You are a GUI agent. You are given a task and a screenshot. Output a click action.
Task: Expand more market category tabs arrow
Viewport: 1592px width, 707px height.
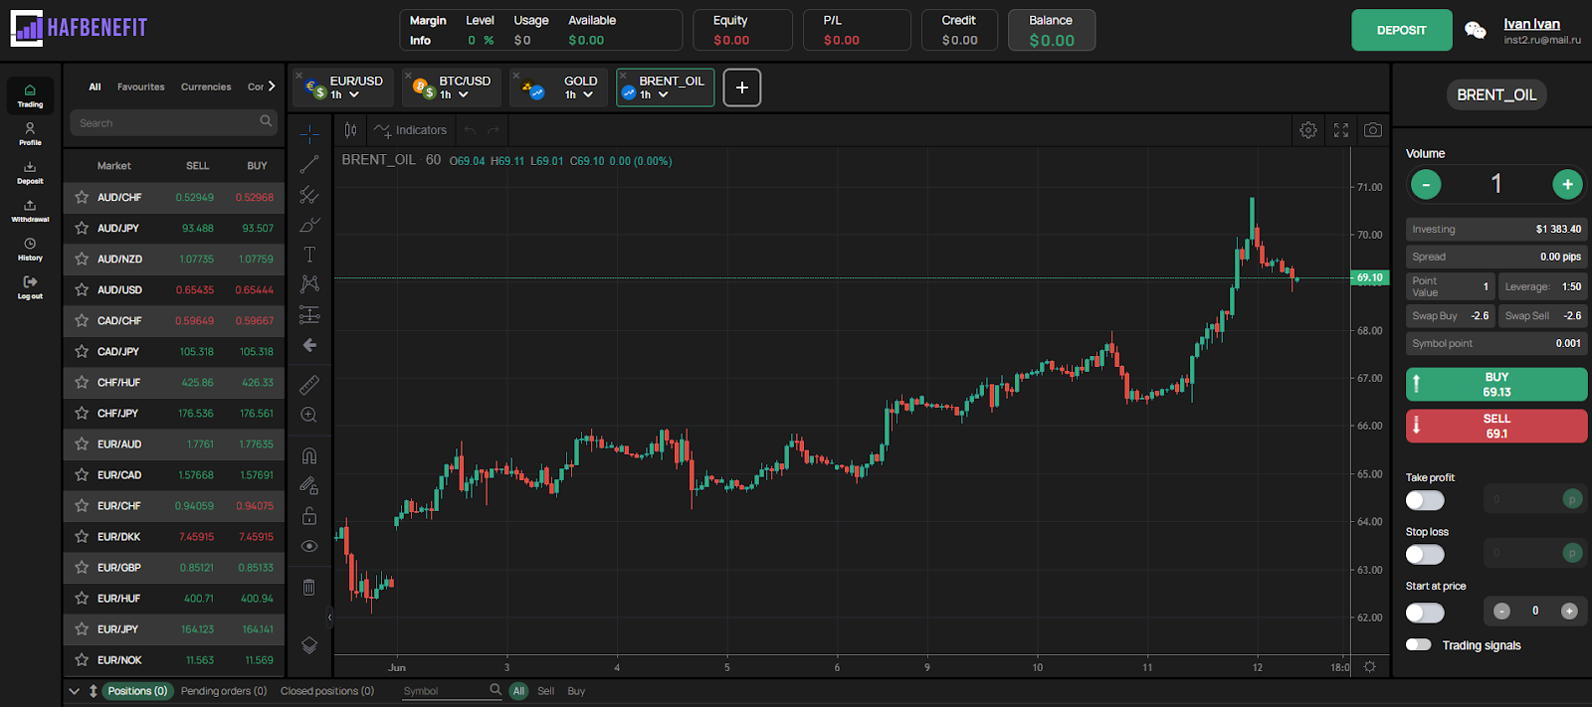272,87
